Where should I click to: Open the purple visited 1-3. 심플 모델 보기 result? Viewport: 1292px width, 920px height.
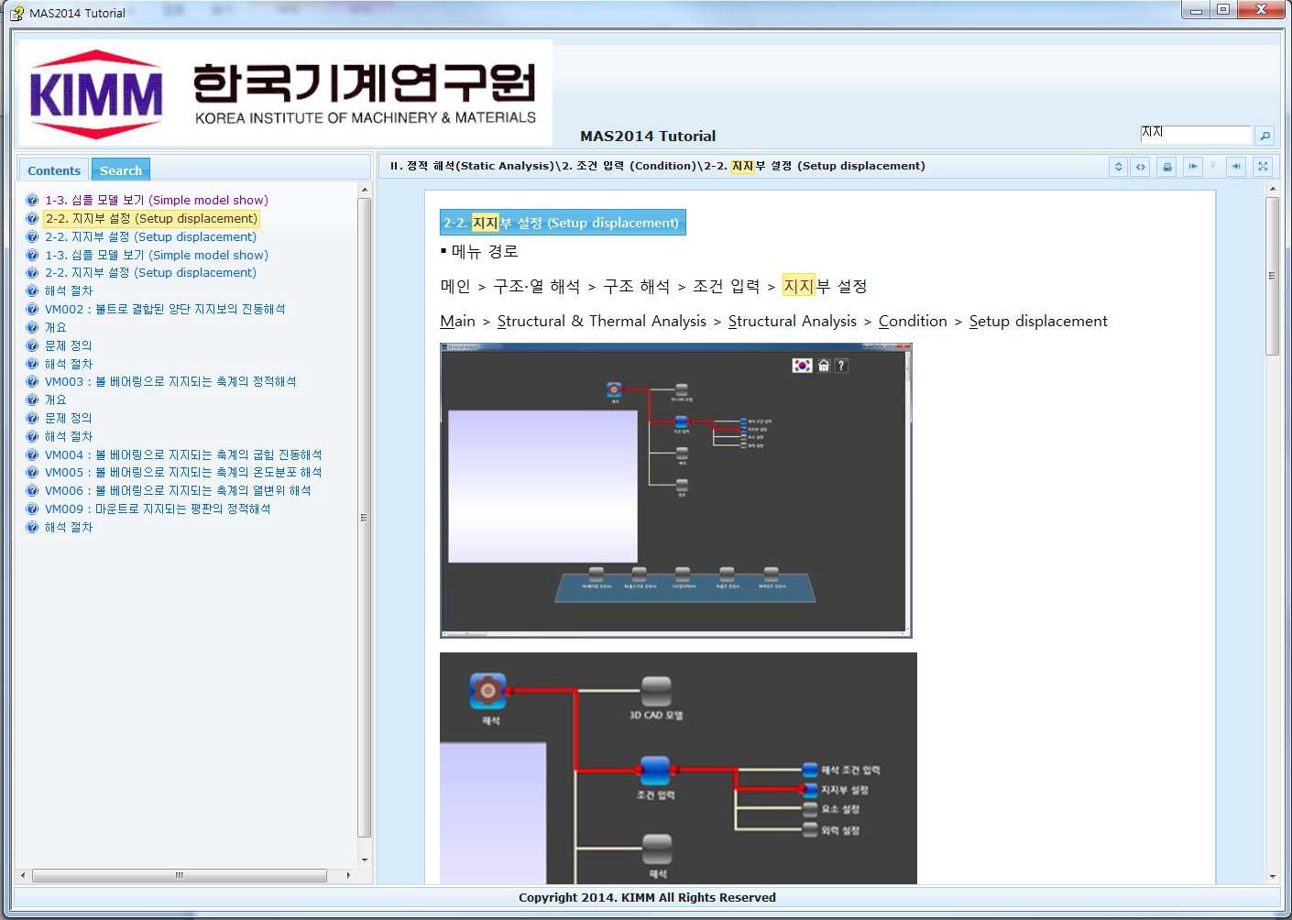point(157,200)
